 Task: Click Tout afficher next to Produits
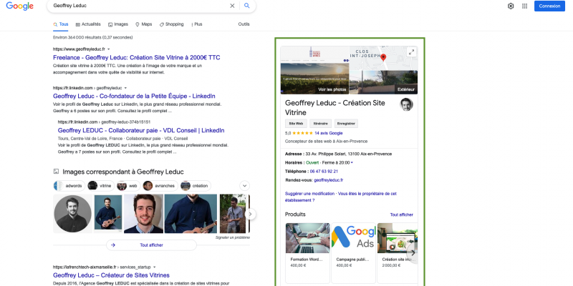tap(401, 215)
